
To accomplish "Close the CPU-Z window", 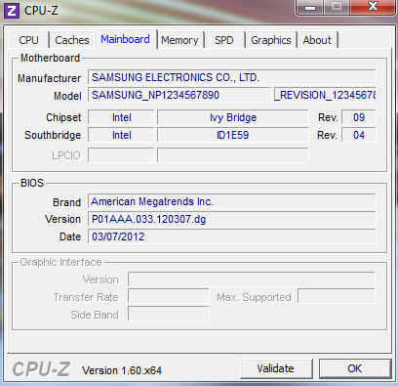I will (373, 7).
